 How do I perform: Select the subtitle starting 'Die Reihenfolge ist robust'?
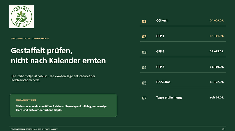(53, 78)
